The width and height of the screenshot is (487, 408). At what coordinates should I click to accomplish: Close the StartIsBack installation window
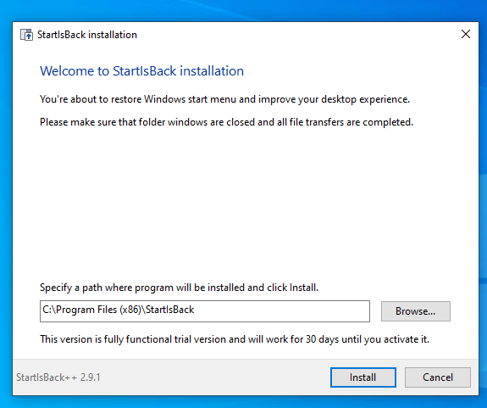[466, 34]
